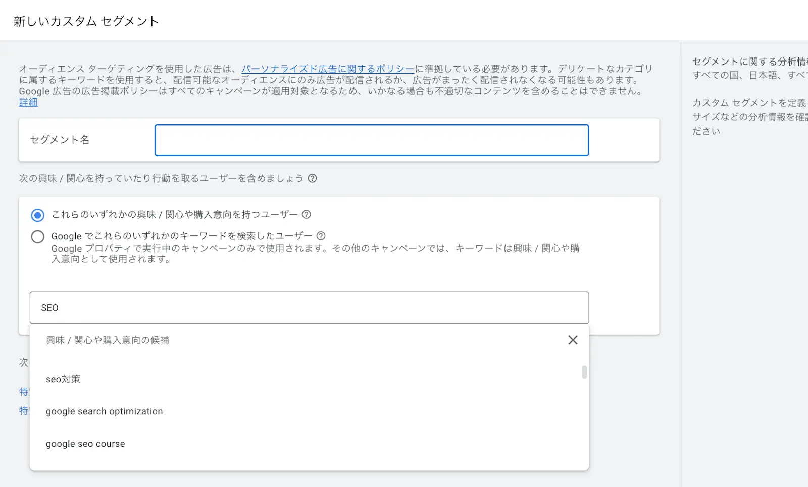Choose the seo対策 suggestion
This screenshot has width=808, height=487.
[x=63, y=379]
